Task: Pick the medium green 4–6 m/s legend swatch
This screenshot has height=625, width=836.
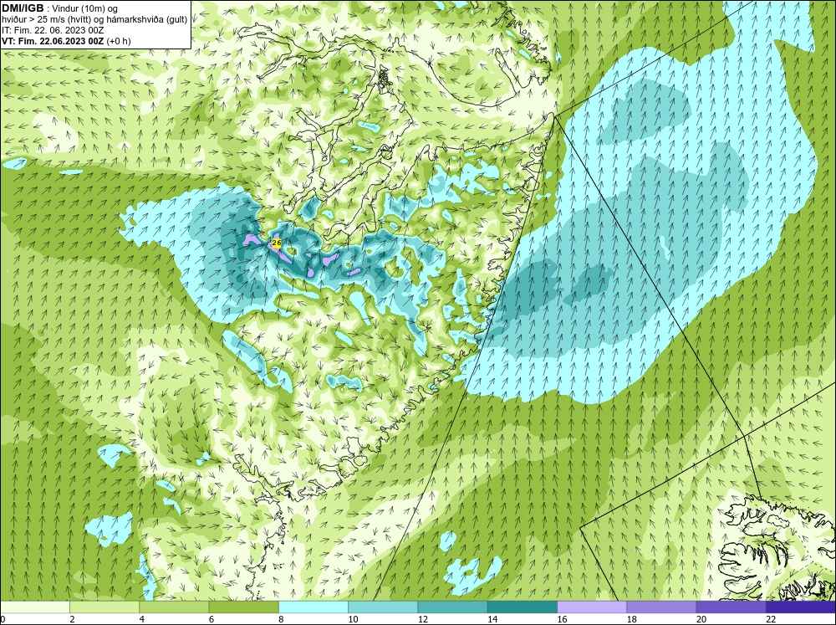Action: click(x=174, y=607)
